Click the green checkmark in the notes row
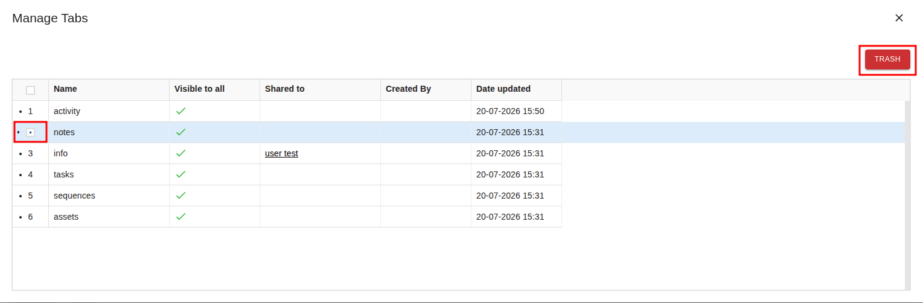This screenshot has height=303, width=923. 180,132
